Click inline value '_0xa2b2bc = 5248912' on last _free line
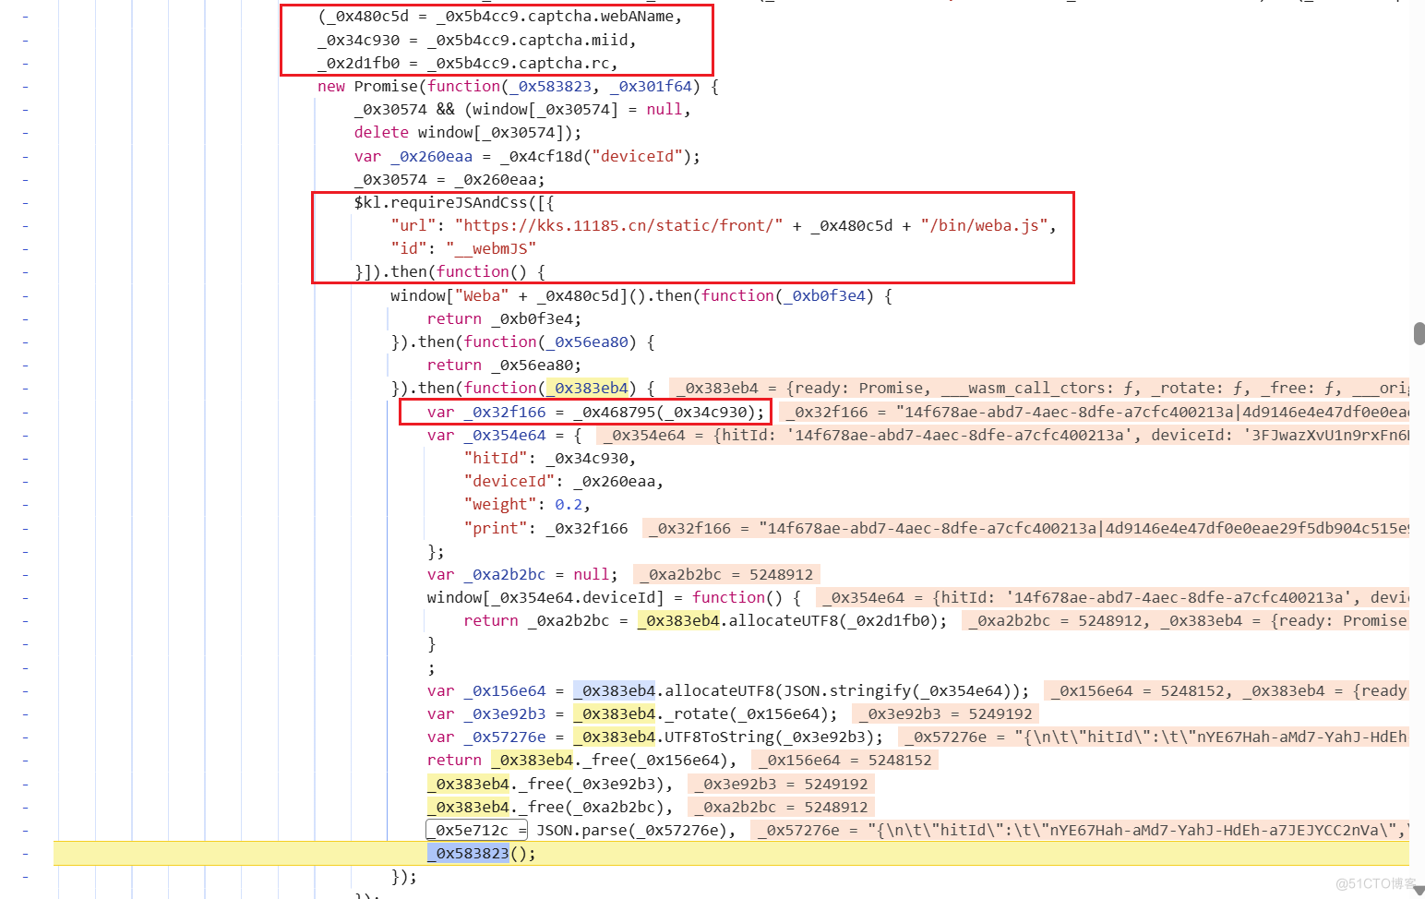Image resolution: width=1425 pixels, height=899 pixels. tap(780, 808)
